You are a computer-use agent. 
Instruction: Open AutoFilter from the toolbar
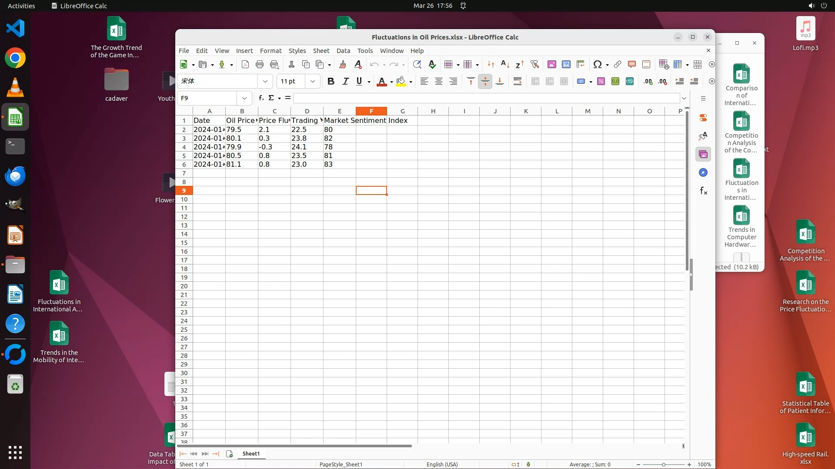coord(534,64)
